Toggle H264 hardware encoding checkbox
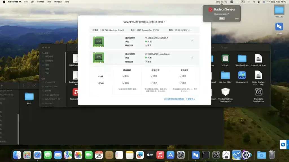 point(181,76)
